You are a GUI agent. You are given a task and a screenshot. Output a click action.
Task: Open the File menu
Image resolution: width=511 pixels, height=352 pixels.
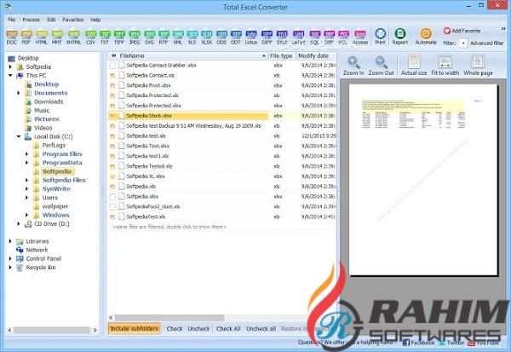coord(12,20)
